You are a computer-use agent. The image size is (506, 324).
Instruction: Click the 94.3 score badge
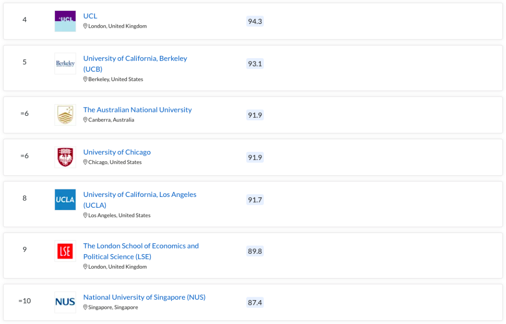tap(255, 21)
